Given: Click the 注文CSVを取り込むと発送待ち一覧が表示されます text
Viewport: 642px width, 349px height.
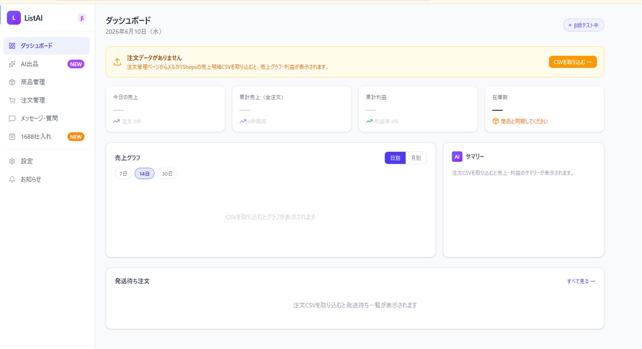Looking at the screenshot, I should [355, 305].
